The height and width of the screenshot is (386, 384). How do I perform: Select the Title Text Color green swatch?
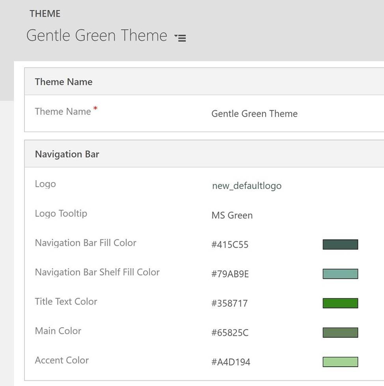(340, 303)
